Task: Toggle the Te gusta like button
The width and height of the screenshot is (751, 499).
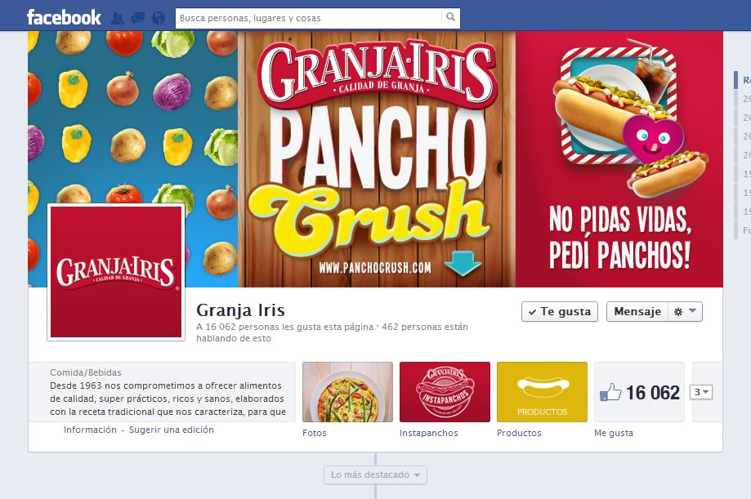Action: click(x=560, y=312)
